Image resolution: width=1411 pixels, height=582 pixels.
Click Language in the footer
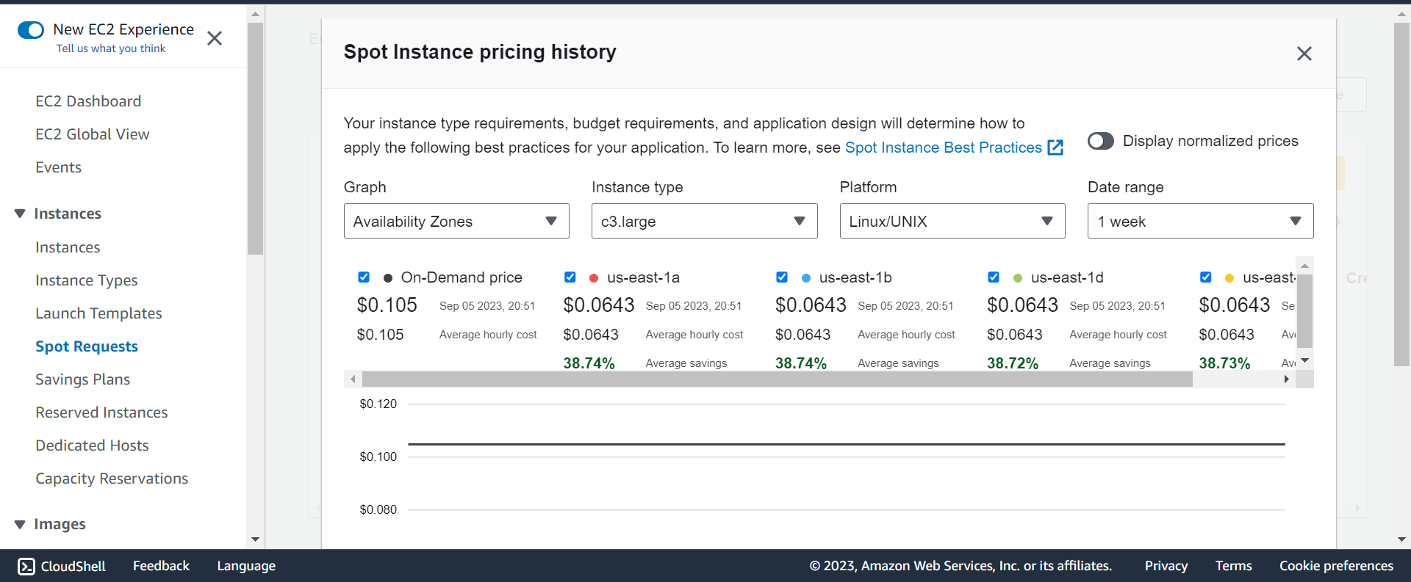pos(246,566)
